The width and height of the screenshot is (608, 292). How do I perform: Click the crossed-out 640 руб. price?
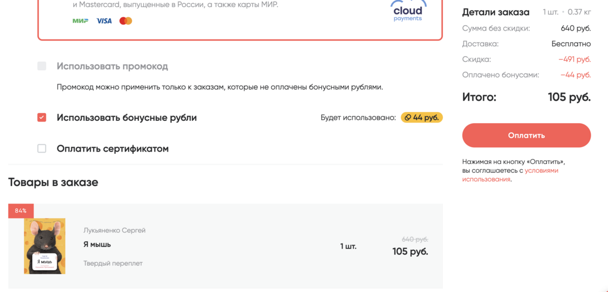(414, 240)
